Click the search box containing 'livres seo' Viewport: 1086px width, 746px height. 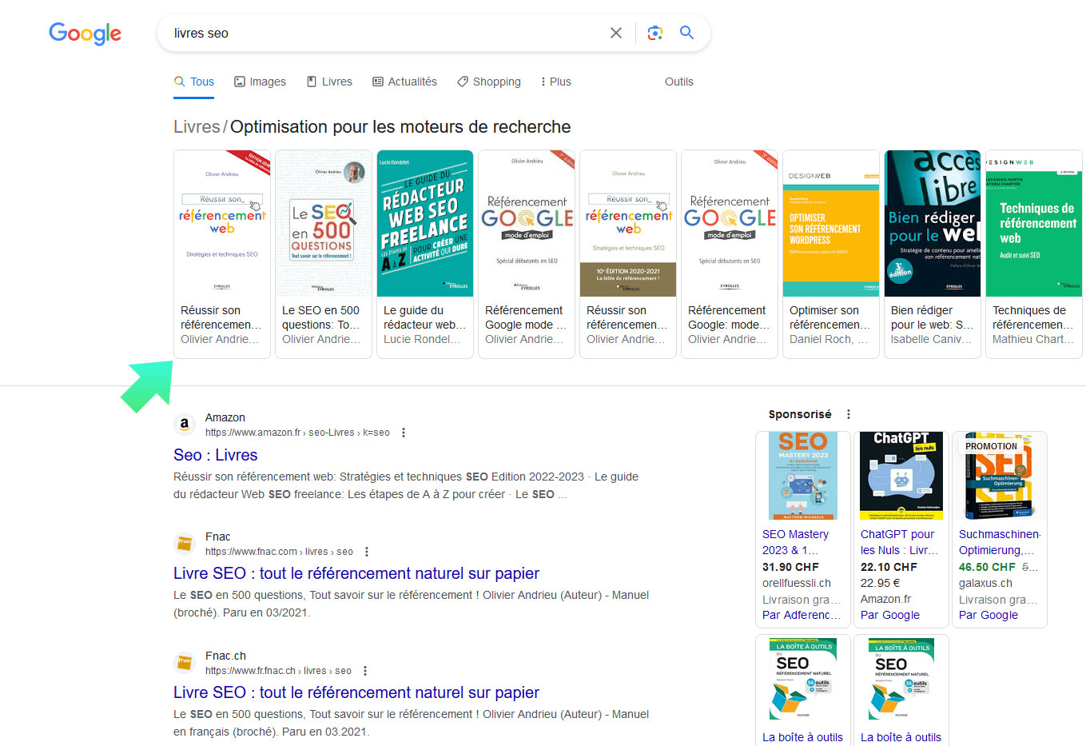(x=434, y=33)
